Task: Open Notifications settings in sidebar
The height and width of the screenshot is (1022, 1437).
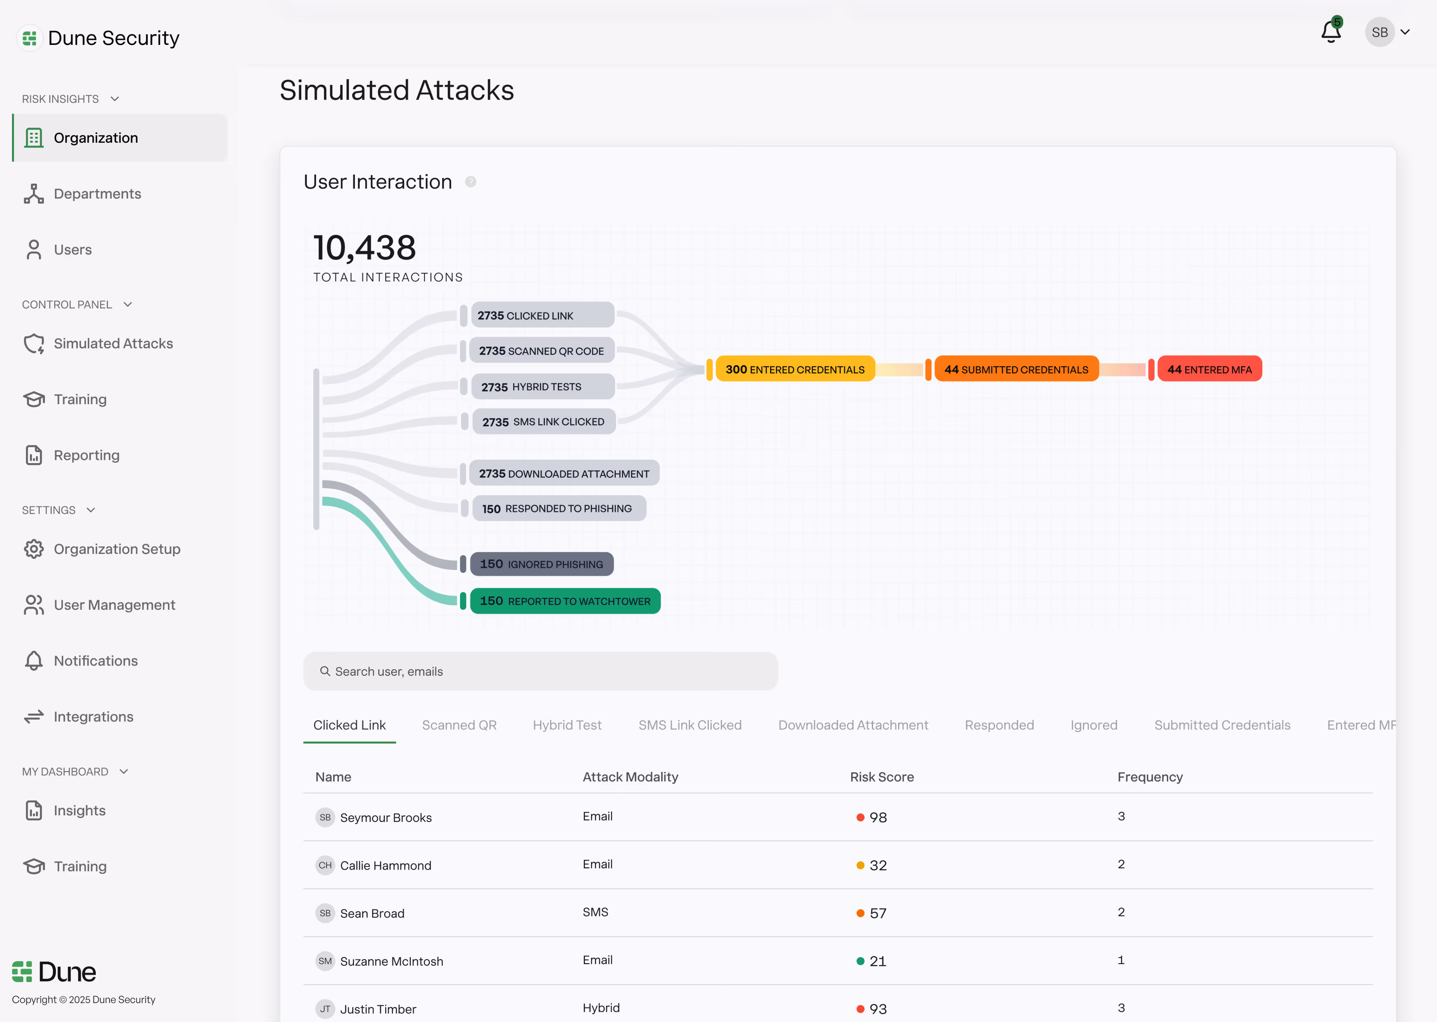Action: click(x=96, y=661)
